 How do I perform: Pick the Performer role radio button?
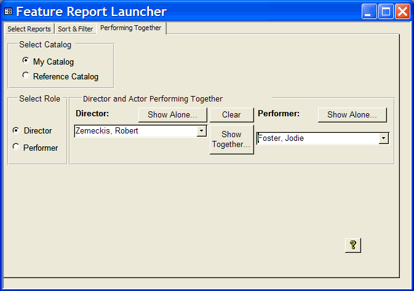click(x=16, y=146)
